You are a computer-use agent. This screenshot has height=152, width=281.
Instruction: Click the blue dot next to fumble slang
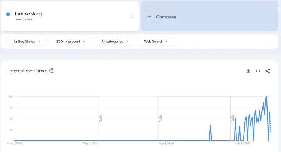(8, 14)
